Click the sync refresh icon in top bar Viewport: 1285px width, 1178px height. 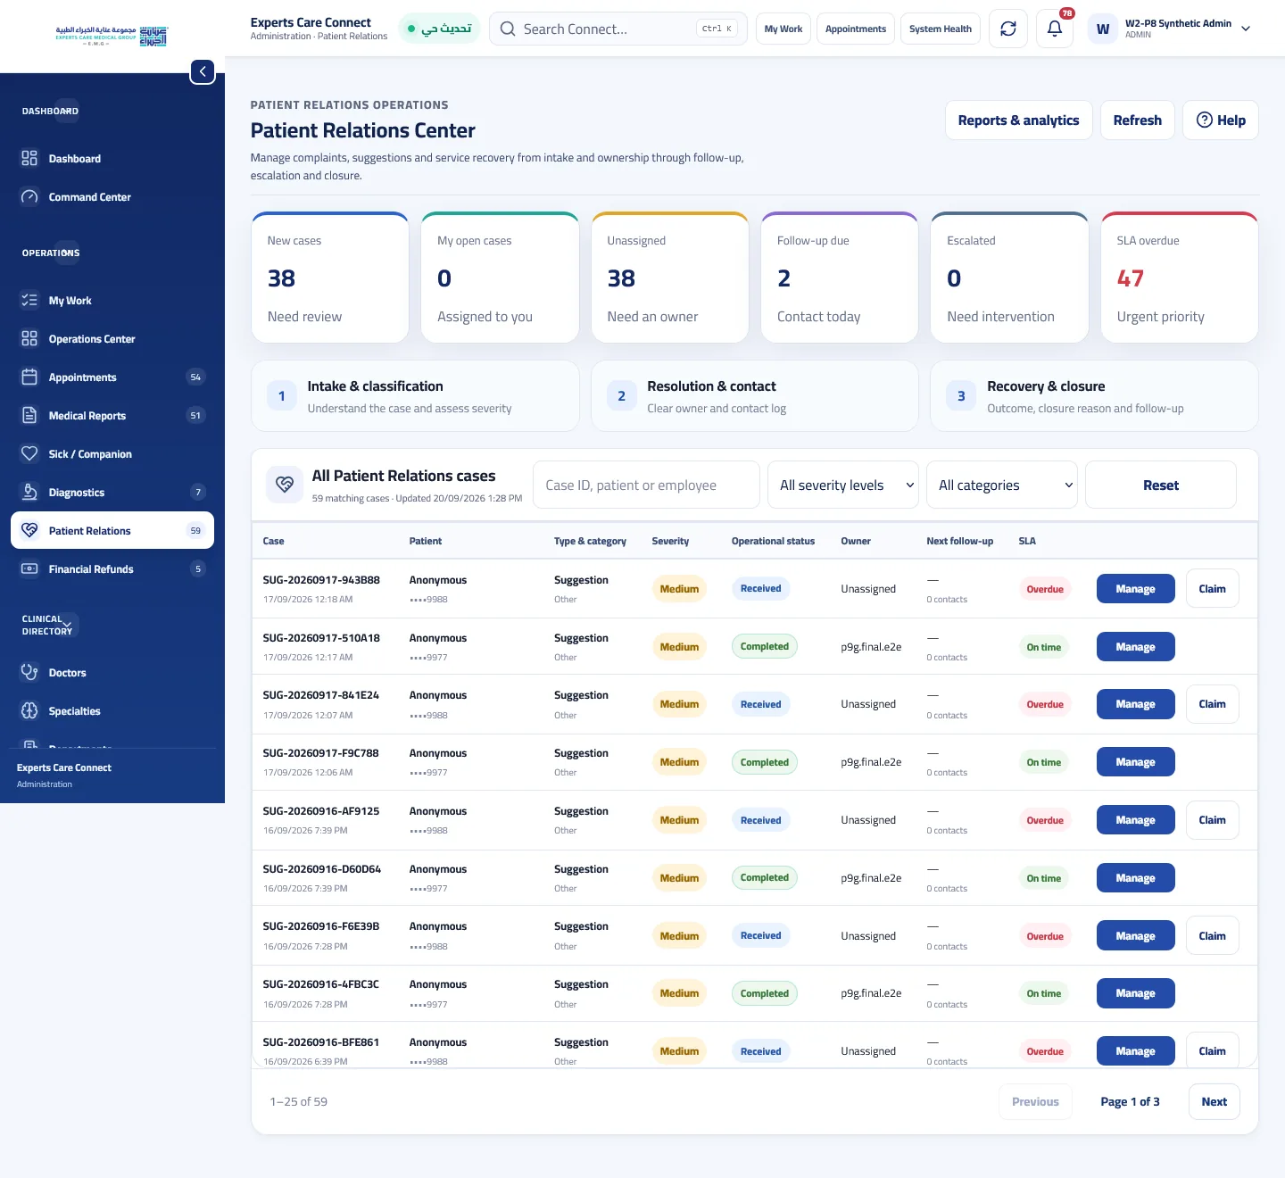pos(1008,29)
